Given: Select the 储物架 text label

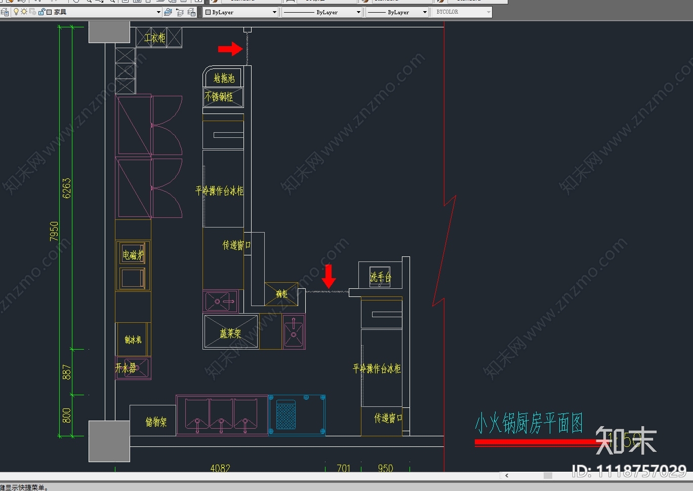Looking at the screenshot, I should click(156, 422).
